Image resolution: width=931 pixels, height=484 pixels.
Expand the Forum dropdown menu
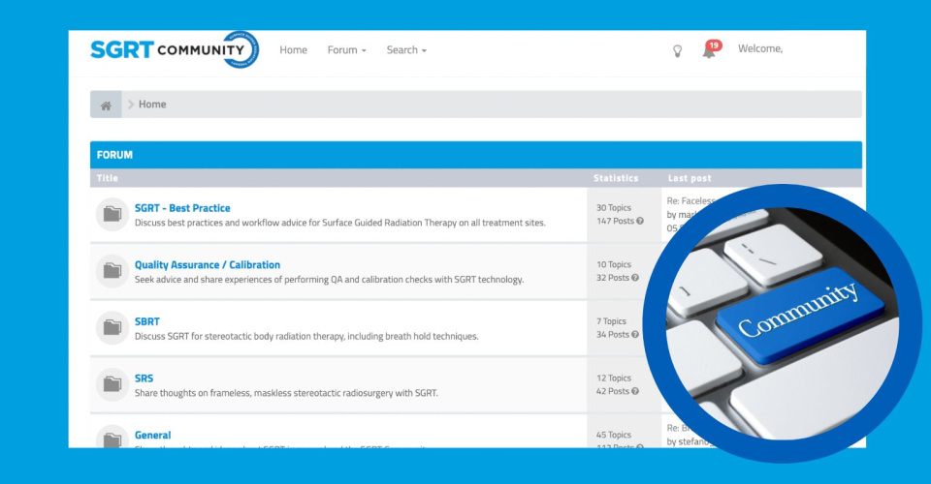coord(346,50)
